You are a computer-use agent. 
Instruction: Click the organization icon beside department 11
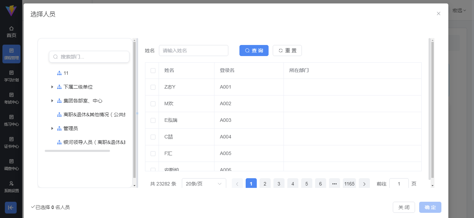(59, 73)
